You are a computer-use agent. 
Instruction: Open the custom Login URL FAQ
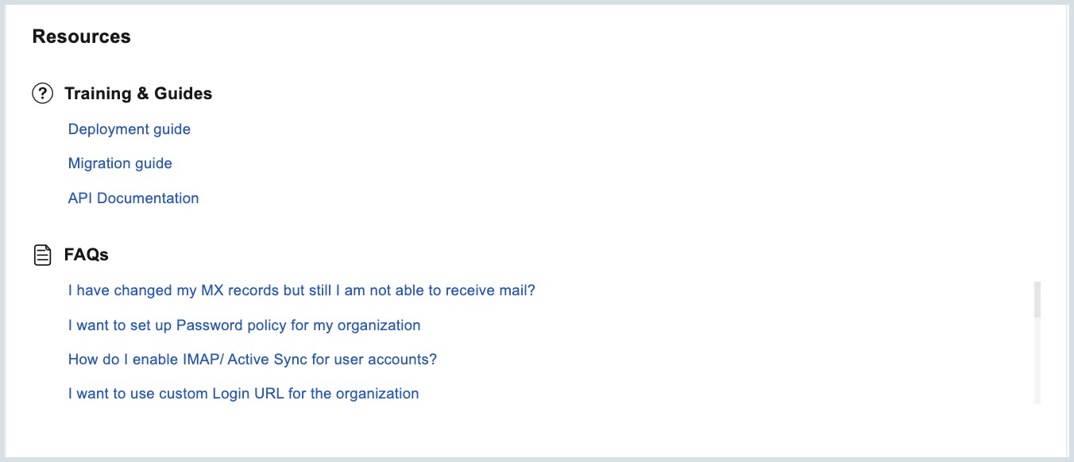(x=243, y=394)
